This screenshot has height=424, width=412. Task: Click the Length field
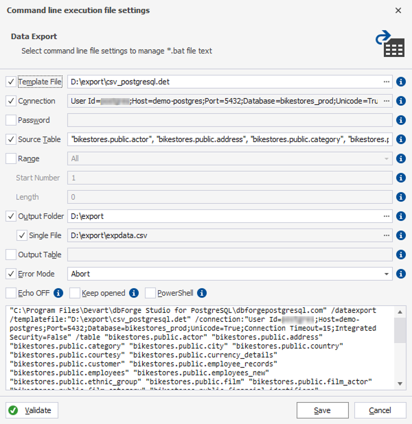pyautogui.click(x=230, y=197)
